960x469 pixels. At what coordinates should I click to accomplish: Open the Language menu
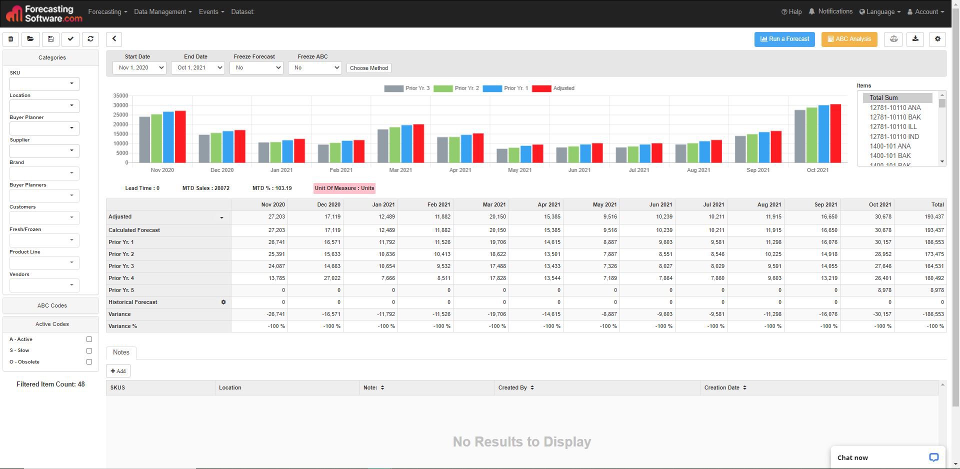(880, 11)
